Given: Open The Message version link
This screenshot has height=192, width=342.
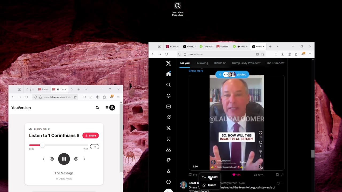Looking at the screenshot, I should pos(64,173).
